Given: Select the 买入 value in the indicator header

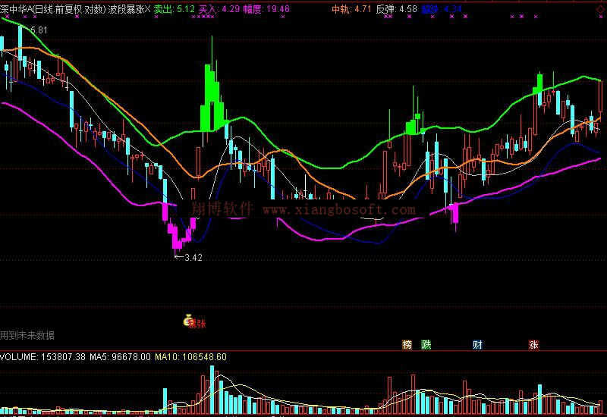Looking at the screenshot, I should [x=219, y=9].
